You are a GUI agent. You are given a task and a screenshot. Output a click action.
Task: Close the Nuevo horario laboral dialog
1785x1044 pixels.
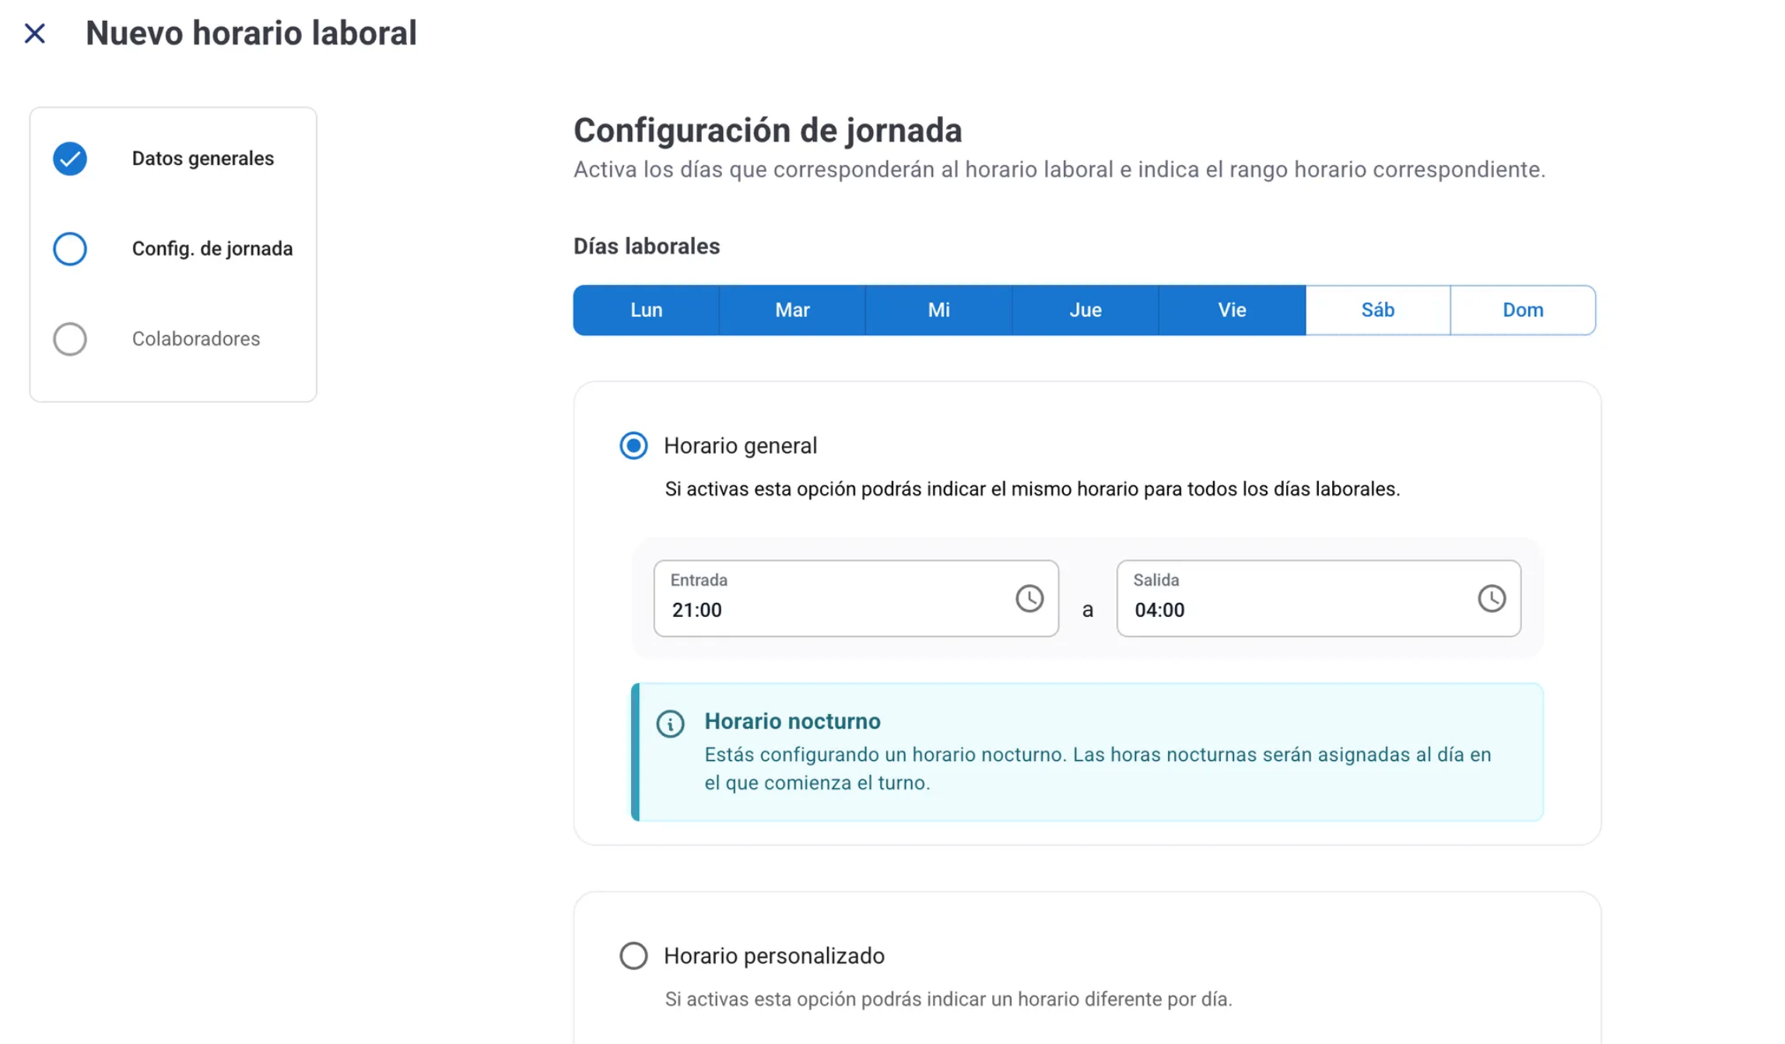click(x=34, y=33)
